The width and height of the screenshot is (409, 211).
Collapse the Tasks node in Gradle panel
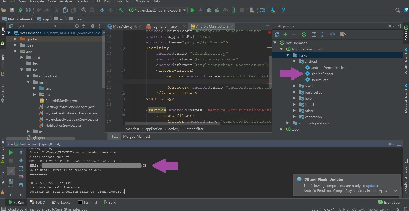pyautogui.click(x=288, y=55)
